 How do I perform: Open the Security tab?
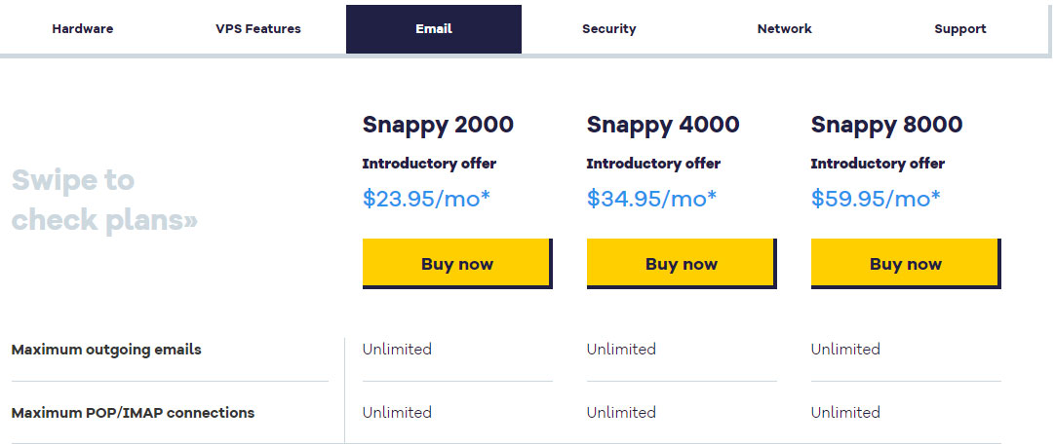[608, 29]
